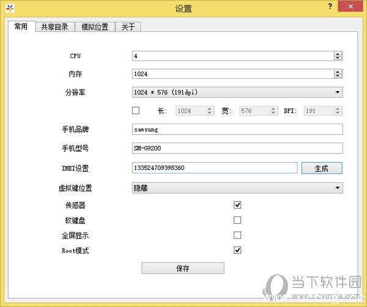Click the 保存 save button
Screen dimensions: 367x307
183,268
